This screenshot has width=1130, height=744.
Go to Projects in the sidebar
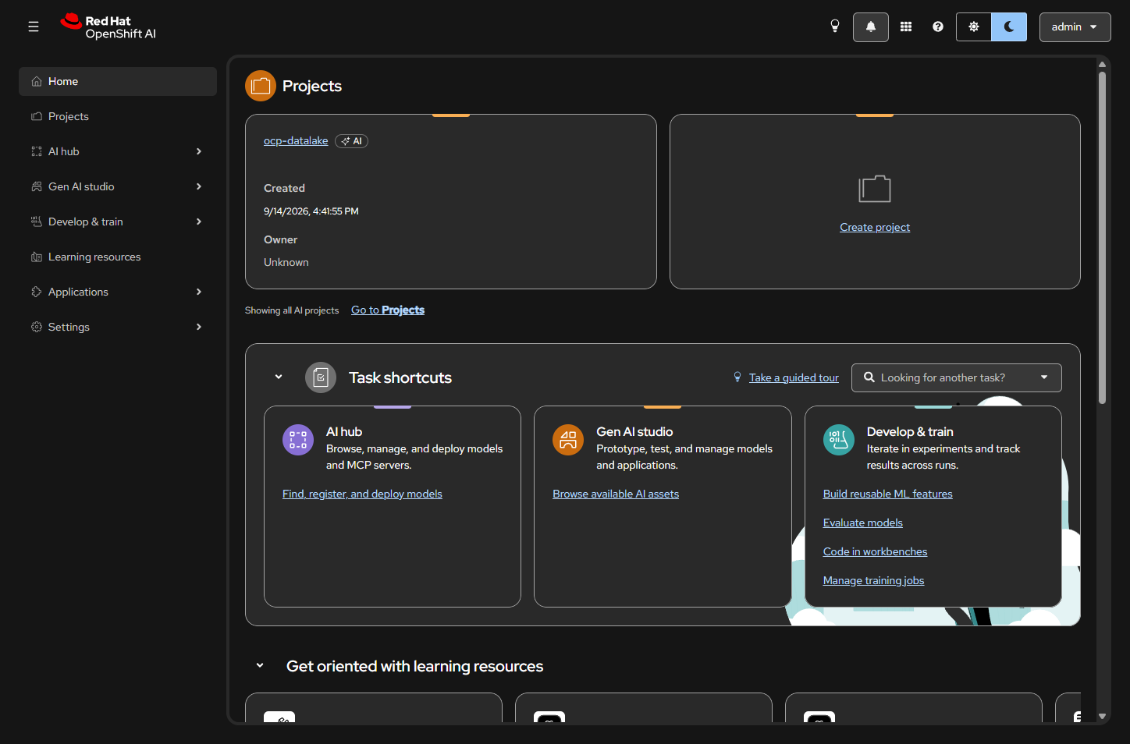click(118, 116)
